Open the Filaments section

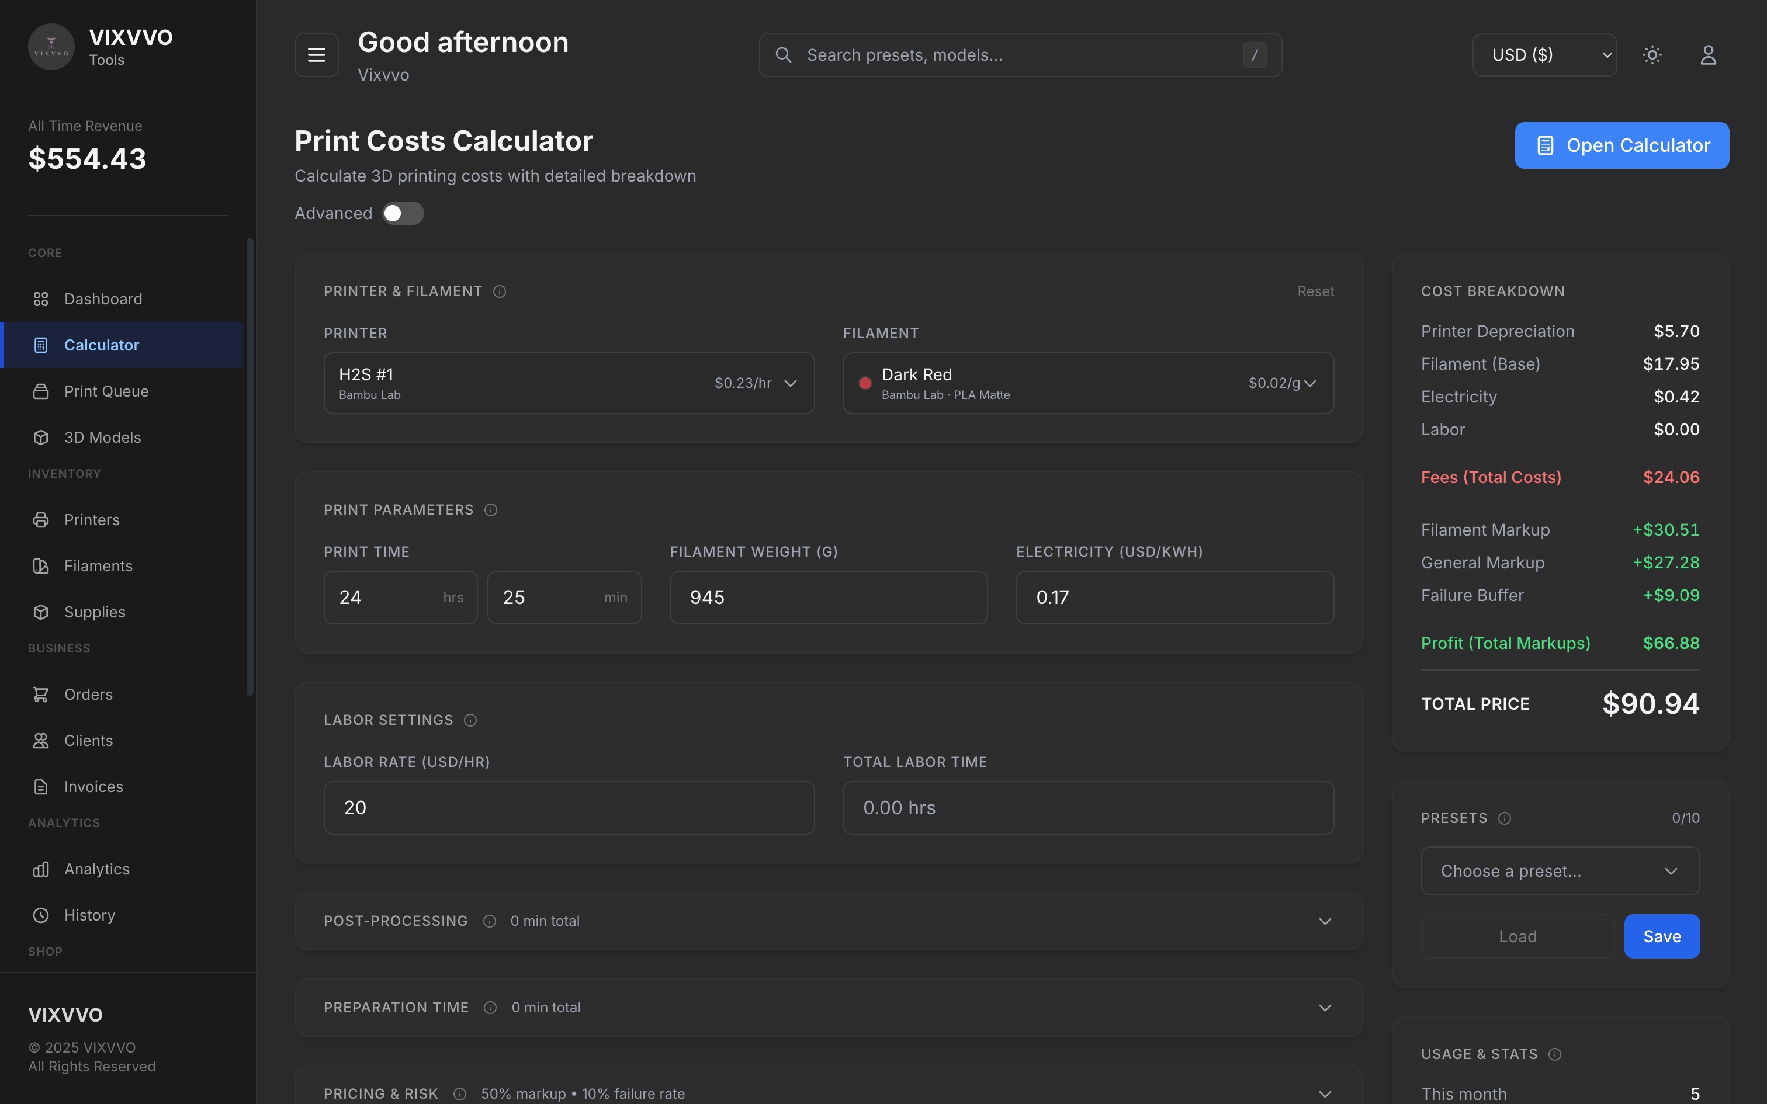click(99, 565)
